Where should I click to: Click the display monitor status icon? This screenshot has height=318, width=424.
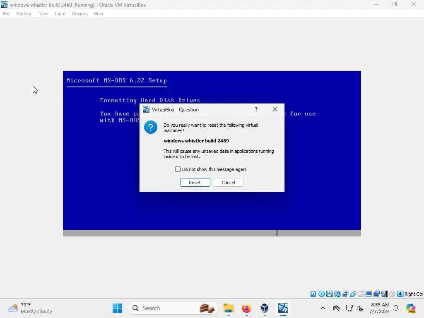tap(369, 294)
